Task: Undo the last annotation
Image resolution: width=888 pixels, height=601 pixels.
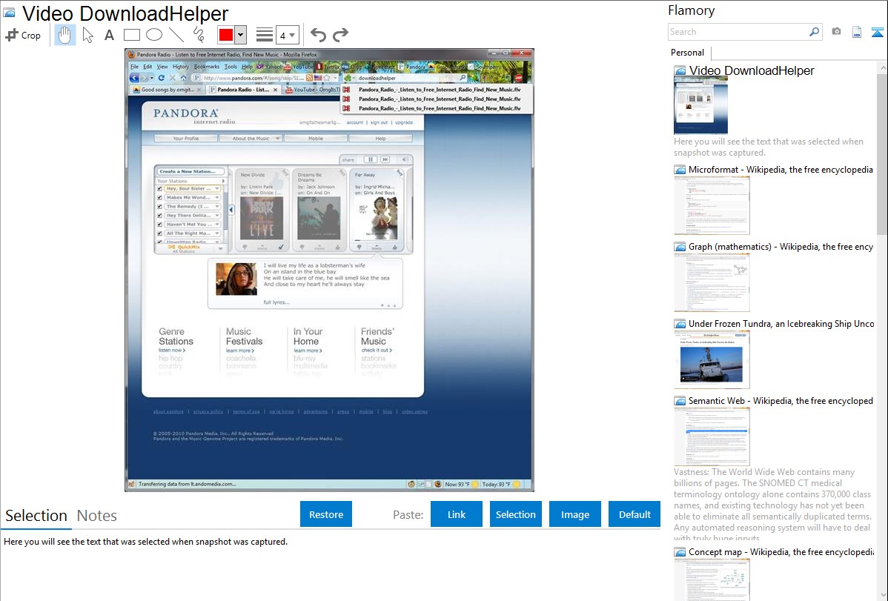Action: tap(318, 35)
